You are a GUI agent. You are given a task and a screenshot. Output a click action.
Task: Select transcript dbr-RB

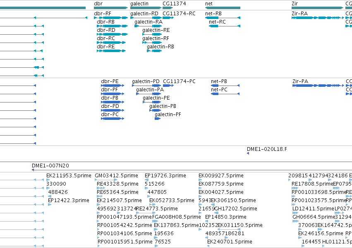[x=106, y=22]
